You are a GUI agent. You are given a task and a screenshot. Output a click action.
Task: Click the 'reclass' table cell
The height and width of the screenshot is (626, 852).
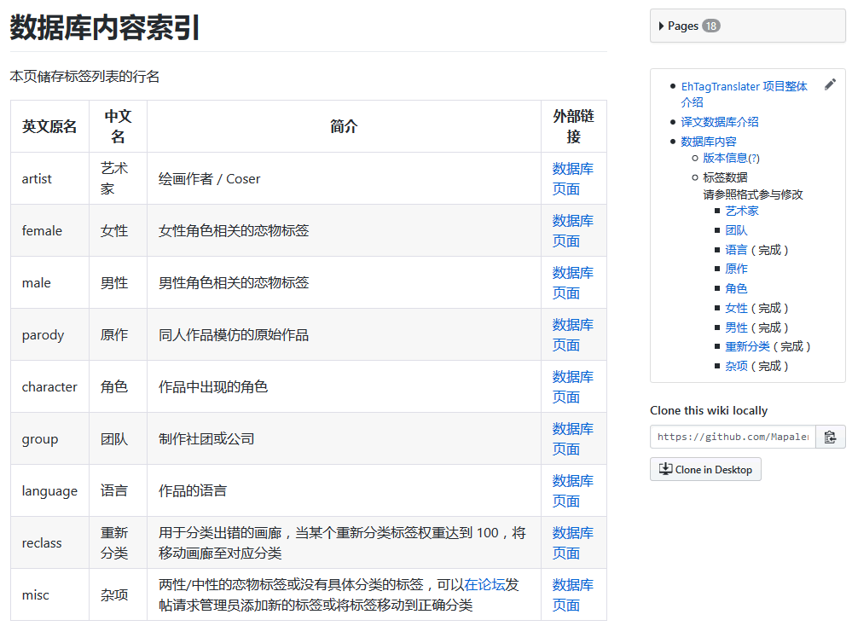coord(49,543)
